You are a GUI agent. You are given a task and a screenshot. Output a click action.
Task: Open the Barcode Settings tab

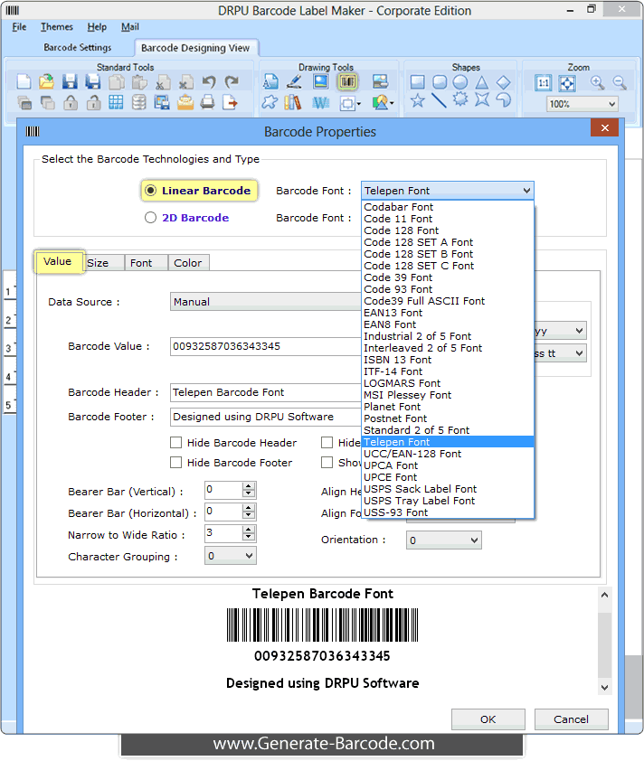click(78, 48)
